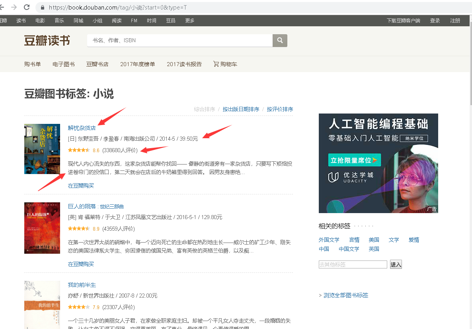472x329 pixels.
Task: Click the 文学 tag
Action: pos(394,240)
